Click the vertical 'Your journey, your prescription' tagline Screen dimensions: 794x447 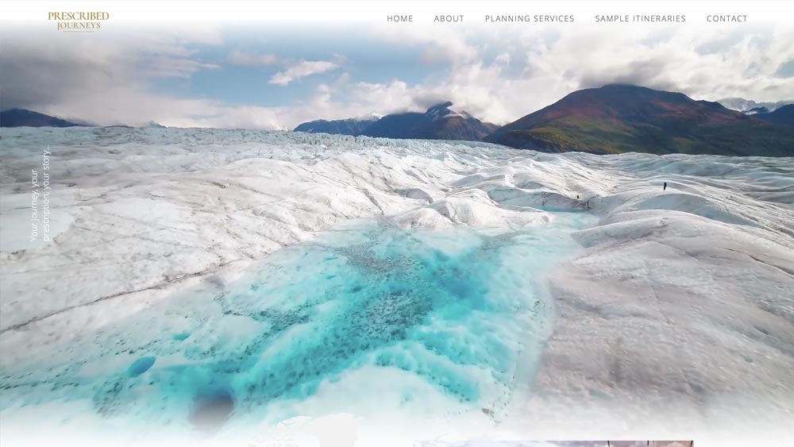(40, 195)
